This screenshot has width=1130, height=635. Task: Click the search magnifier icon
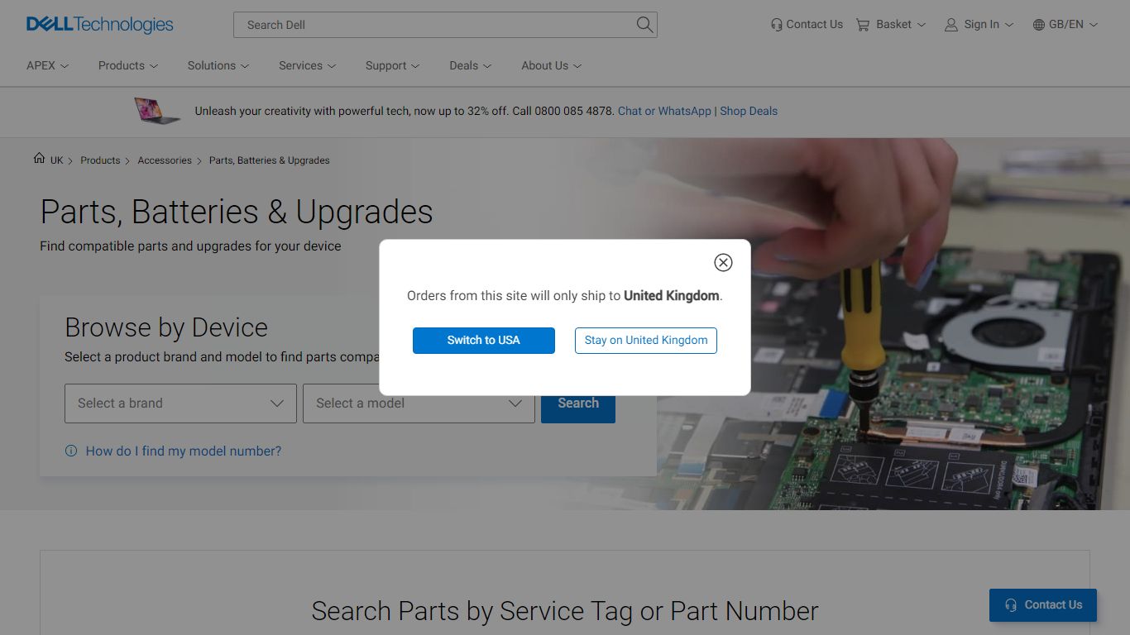coord(644,25)
